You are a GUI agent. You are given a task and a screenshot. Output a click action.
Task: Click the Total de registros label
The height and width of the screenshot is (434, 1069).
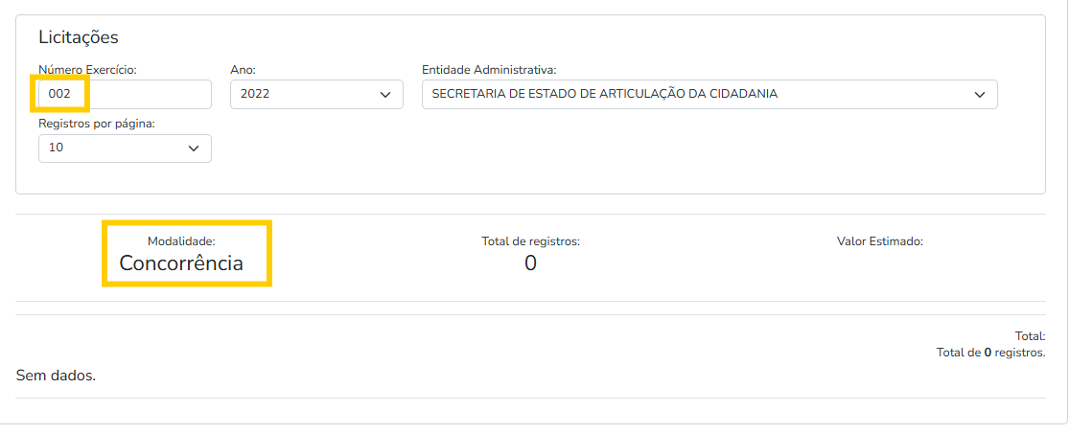tap(530, 241)
